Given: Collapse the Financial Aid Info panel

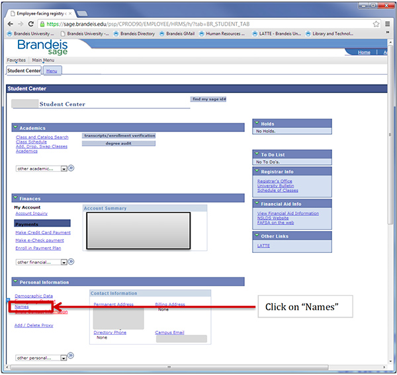Looking at the screenshot, I should pos(257,203).
